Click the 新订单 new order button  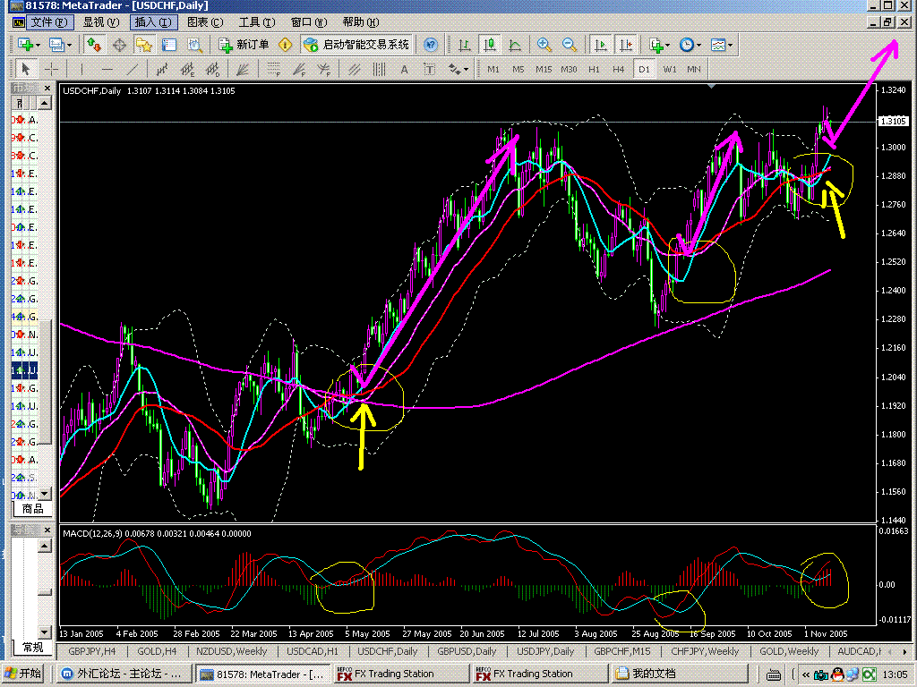click(x=244, y=44)
